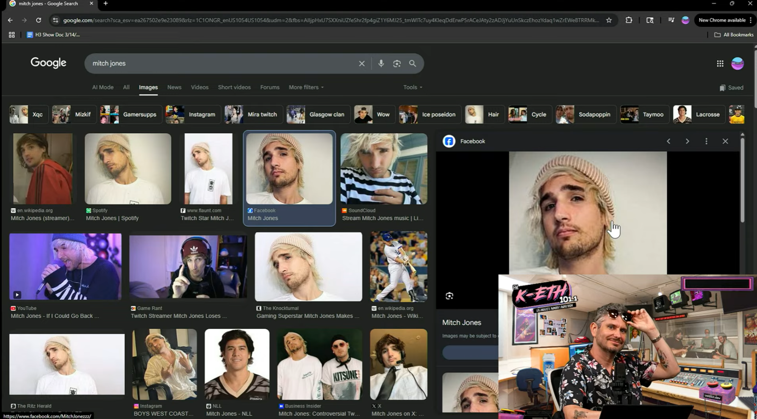Viewport: 757px width, 419px height.
Task: Select the Ice poseidon suggestion chip
Action: 429,114
